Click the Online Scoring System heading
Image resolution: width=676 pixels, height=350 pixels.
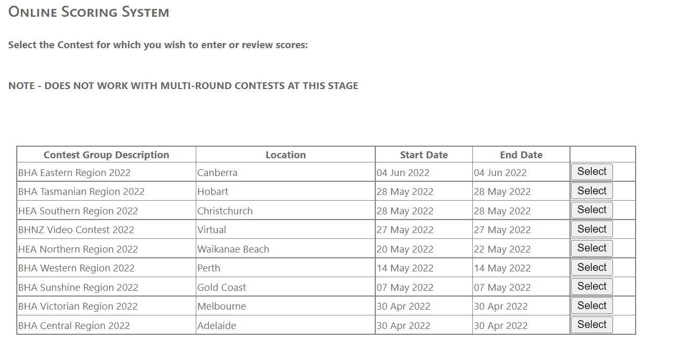click(x=89, y=12)
